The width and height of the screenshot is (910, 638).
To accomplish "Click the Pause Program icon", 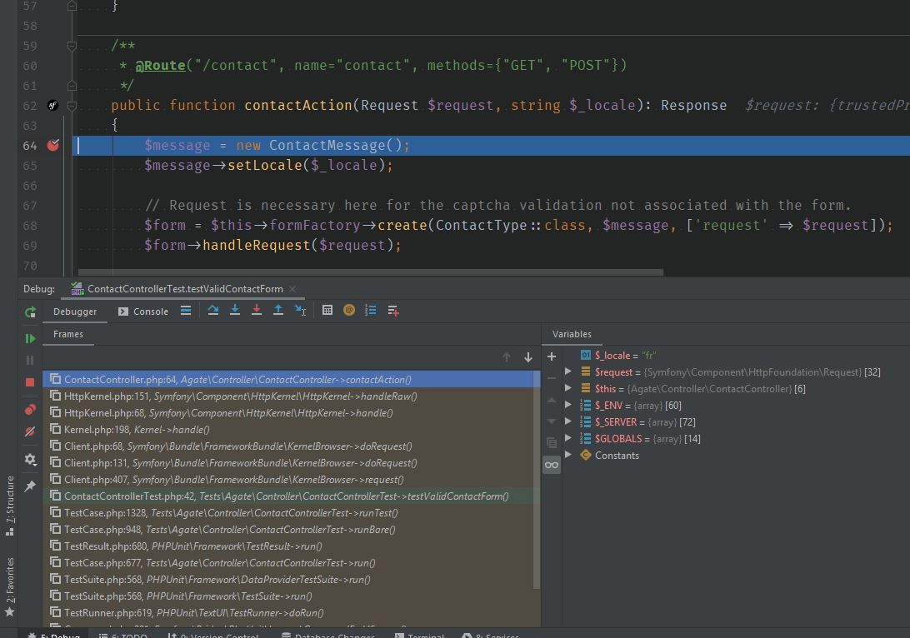I will (30, 360).
